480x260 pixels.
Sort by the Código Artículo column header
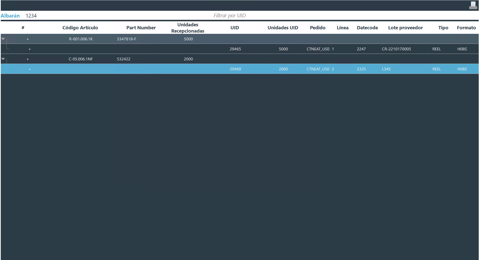[80, 28]
